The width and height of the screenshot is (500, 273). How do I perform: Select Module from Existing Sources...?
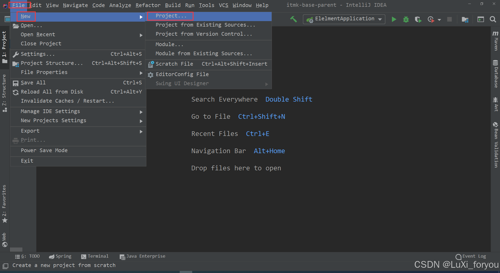(x=208, y=53)
